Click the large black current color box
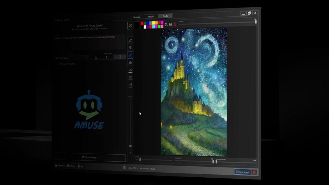This screenshot has height=185, width=329. pyautogui.click(x=137, y=25)
